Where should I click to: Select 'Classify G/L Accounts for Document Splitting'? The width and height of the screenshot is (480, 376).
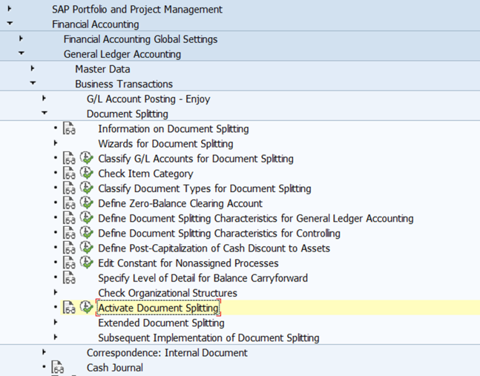point(196,158)
